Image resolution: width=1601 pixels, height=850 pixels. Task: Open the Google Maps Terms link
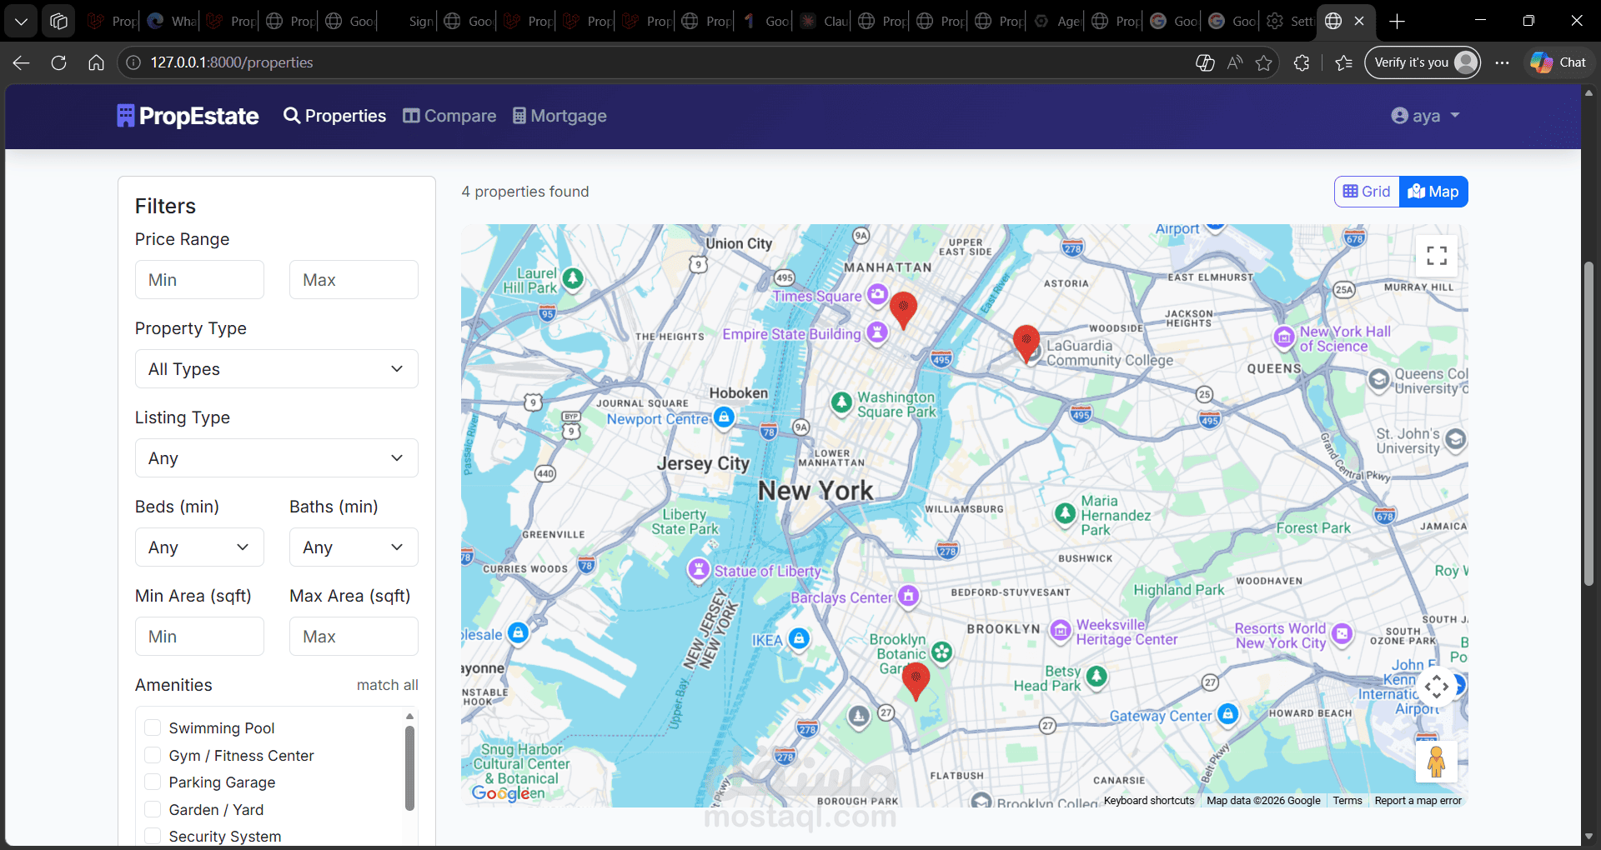[x=1348, y=801]
